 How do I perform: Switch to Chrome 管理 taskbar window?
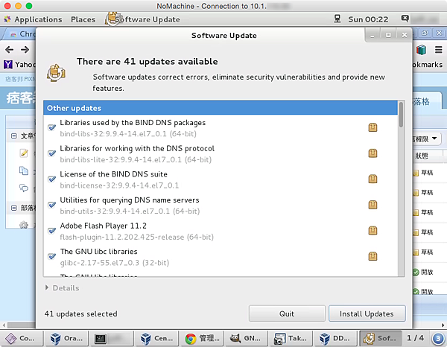pos(202,339)
